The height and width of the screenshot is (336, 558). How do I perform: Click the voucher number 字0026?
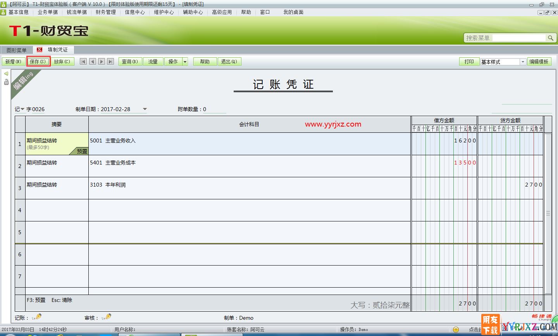click(x=35, y=109)
